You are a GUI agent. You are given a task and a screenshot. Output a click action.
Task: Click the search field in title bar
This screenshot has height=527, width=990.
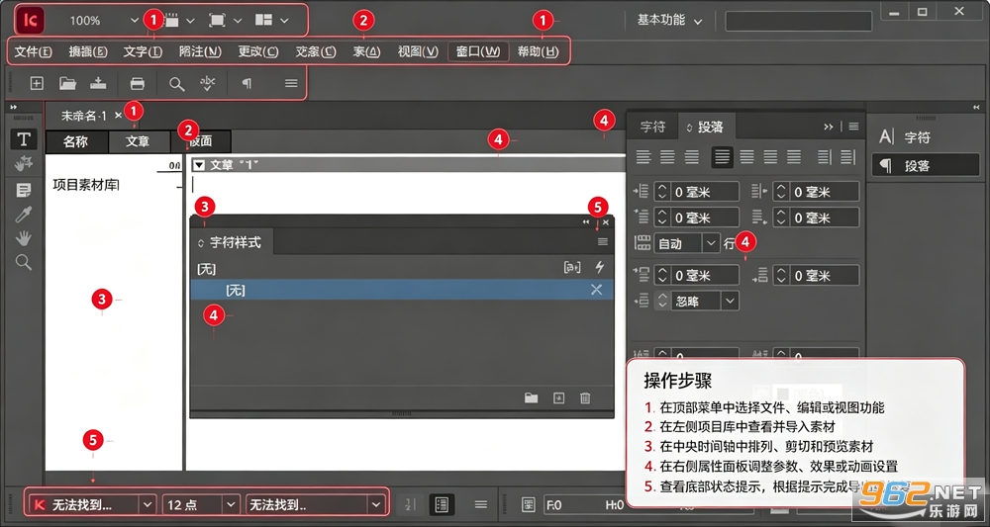799,21
